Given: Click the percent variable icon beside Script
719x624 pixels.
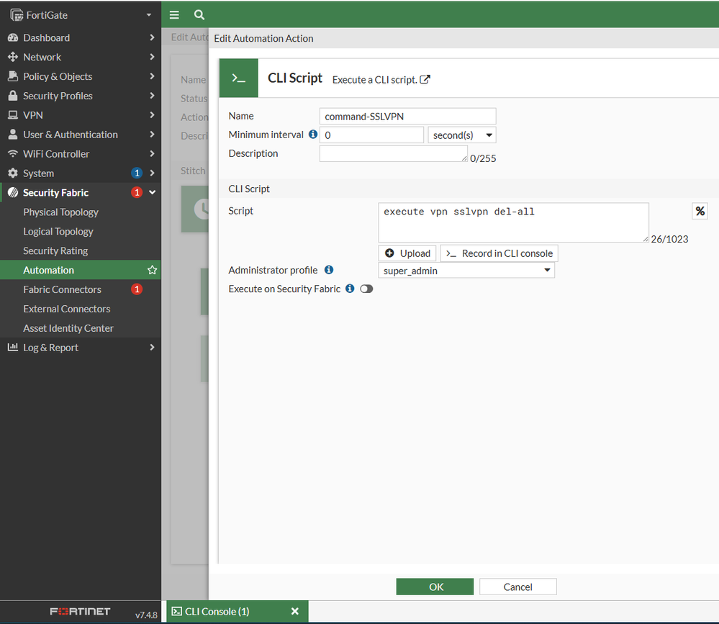Looking at the screenshot, I should coord(700,211).
